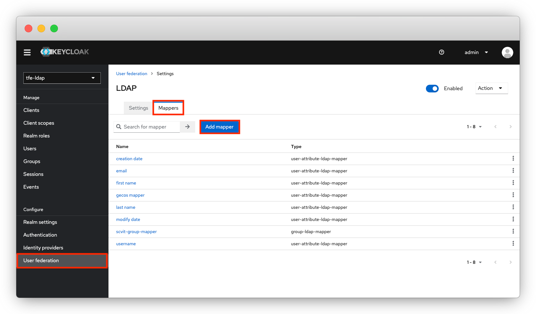Image resolution: width=536 pixels, height=314 pixels.
Task: Open the username mapper link
Action: coord(126,244)
